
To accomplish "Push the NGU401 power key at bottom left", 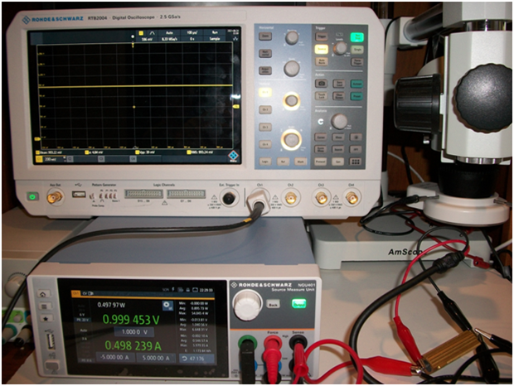I will tap(51, 365).
